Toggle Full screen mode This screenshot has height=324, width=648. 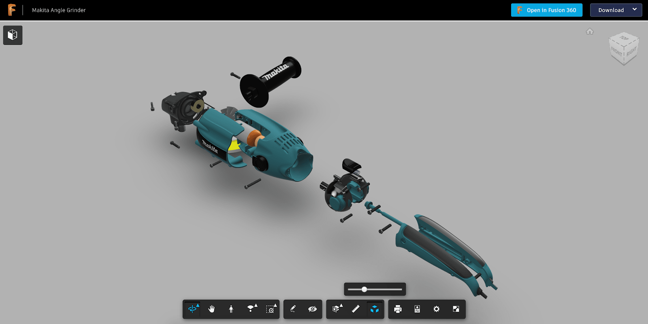point(456,309)
